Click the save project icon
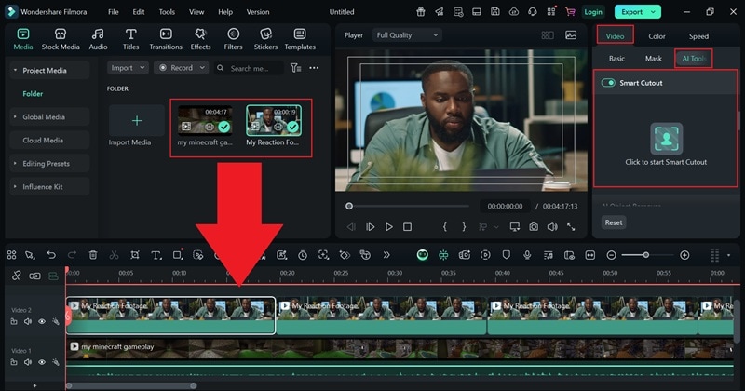Viewport: 745px width, 391px height. click(x=495, y=12)
